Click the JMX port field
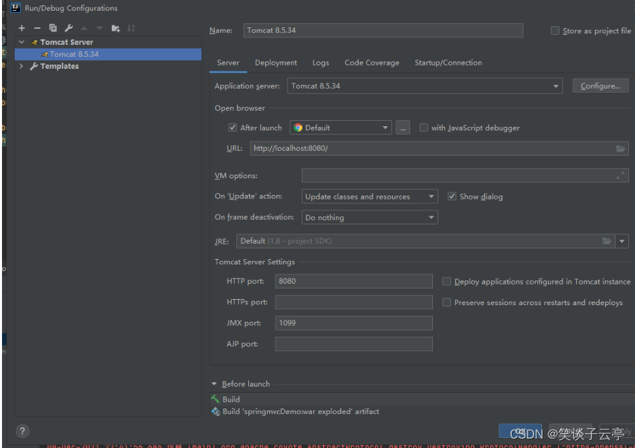This screenshot has width=635, height=448. [x=353, y=322]
